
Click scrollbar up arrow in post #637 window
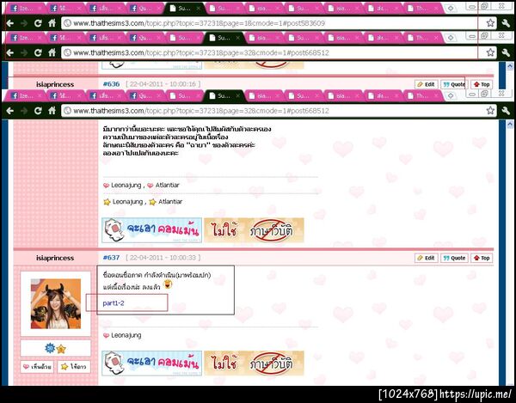point(510,124)
